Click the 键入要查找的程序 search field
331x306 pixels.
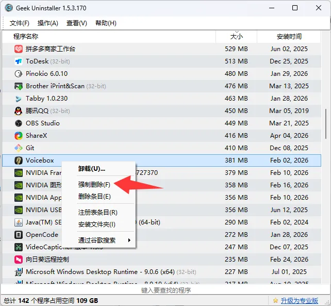[x=165, y=290]
